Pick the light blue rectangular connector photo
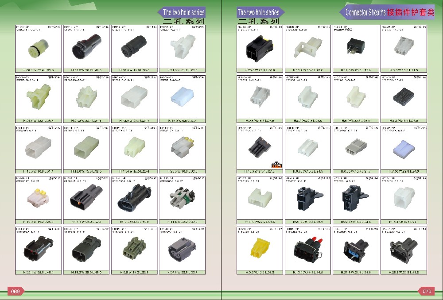Image resolution: width=443 pixels, height=300 pixels. point(182,96)
